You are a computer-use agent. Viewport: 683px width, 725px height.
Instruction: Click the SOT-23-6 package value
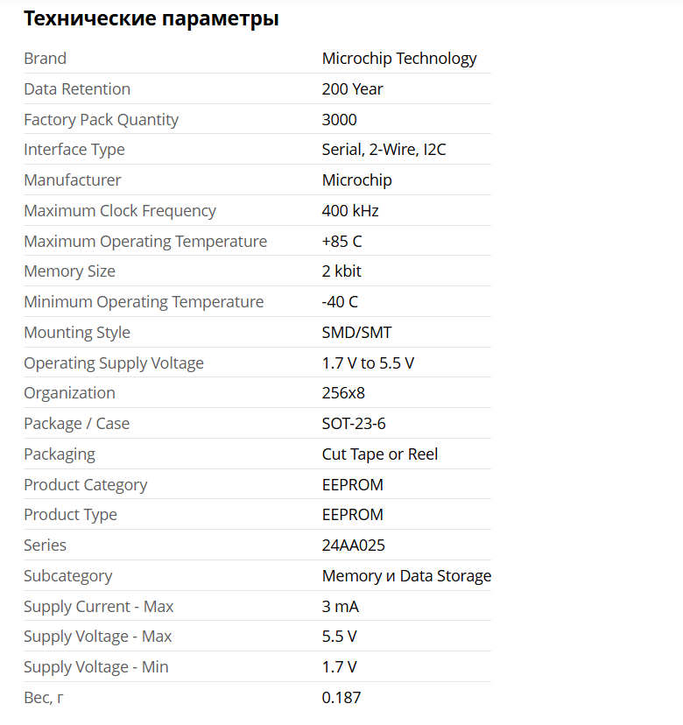354,424
